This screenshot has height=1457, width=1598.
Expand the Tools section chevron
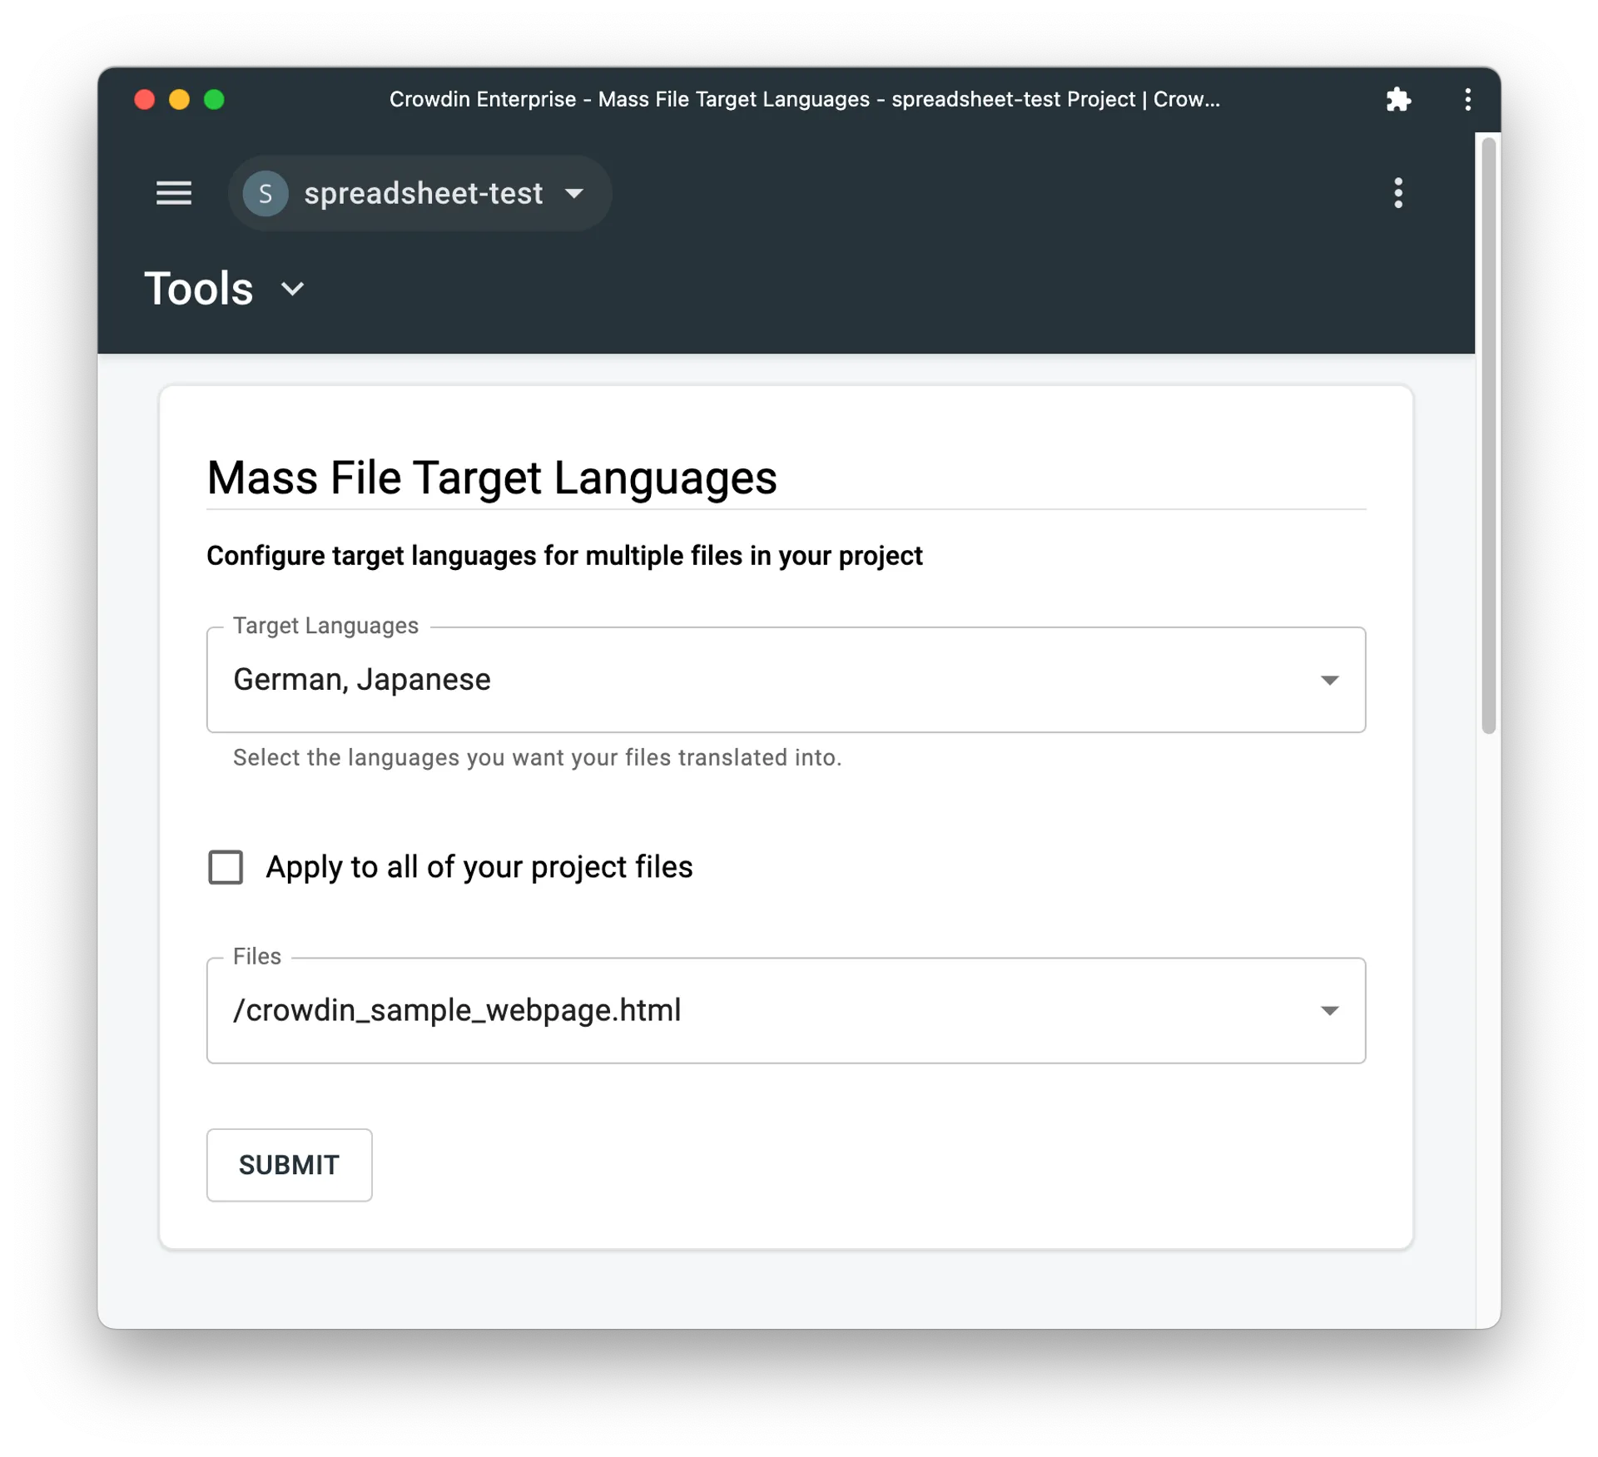292,289
